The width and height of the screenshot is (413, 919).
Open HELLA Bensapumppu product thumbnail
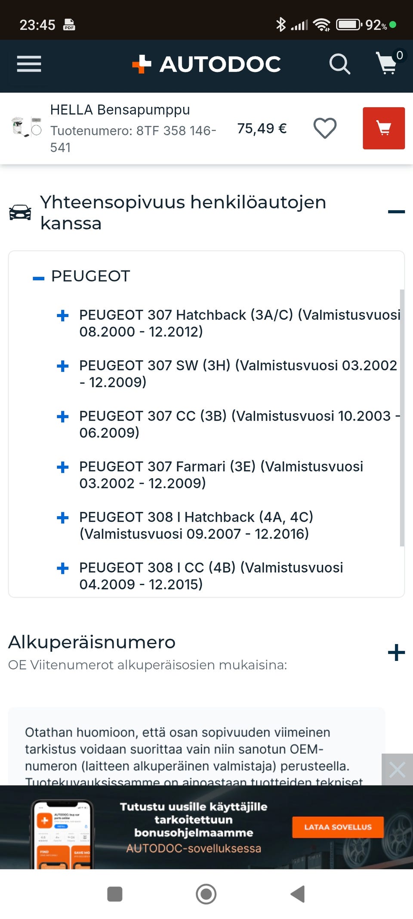[26, 128]
